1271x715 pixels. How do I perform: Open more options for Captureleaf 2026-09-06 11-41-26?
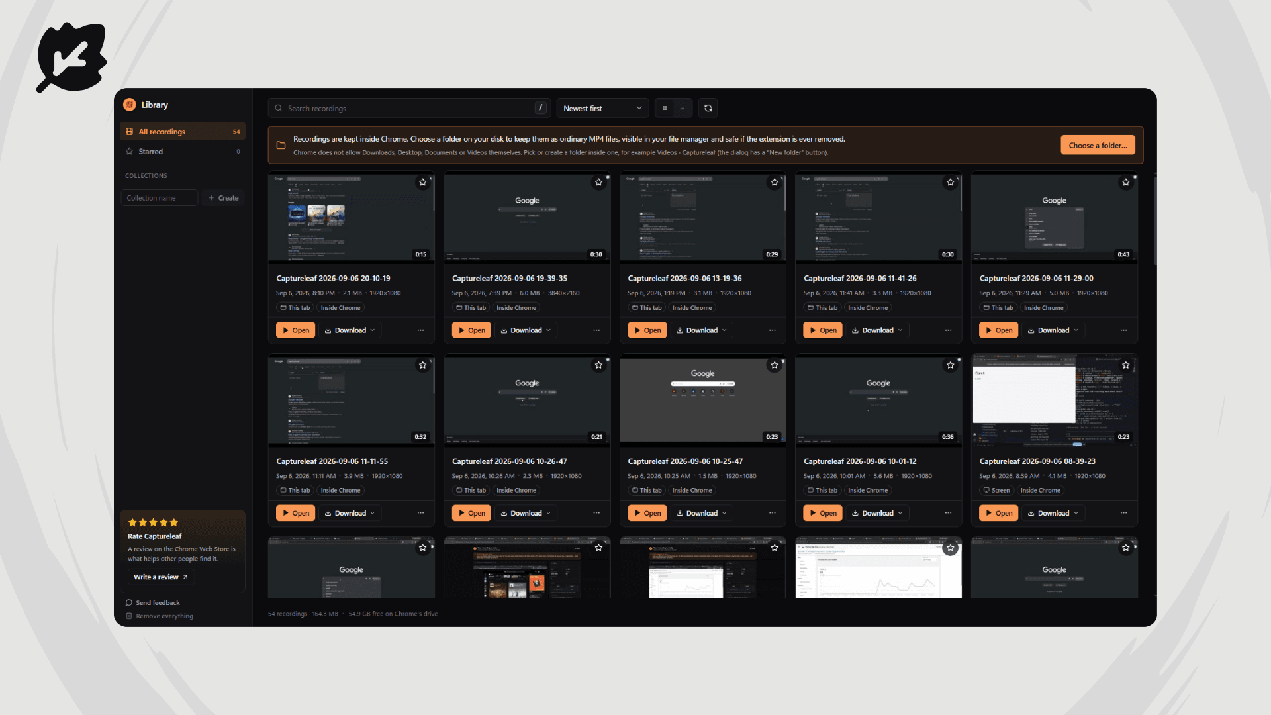(x=948, y=330)
